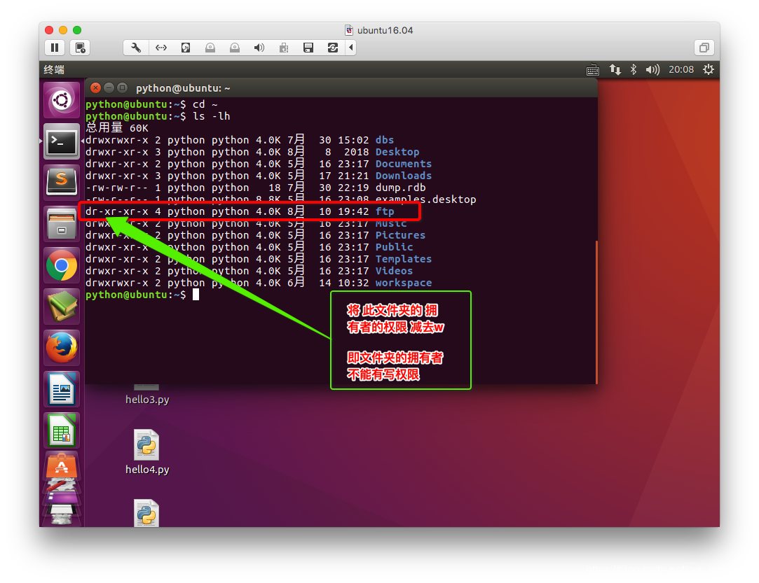Click the Pictures directory name
Screen dimensions: 759x583
click(x=400, y=235)
